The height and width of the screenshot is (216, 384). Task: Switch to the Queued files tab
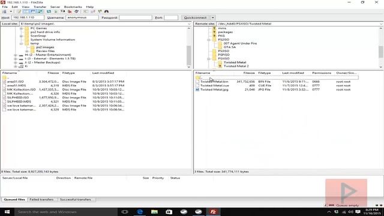pyautogui.click(x=14, y=200)
